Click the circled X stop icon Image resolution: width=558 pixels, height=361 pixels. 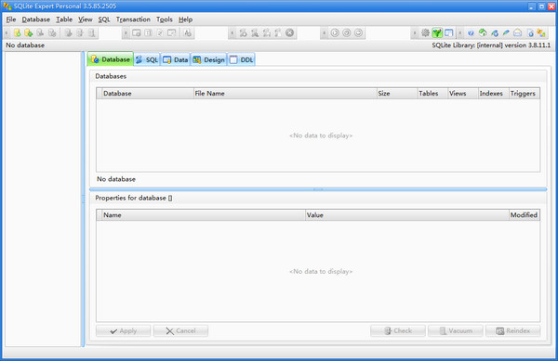click(289, 33)
